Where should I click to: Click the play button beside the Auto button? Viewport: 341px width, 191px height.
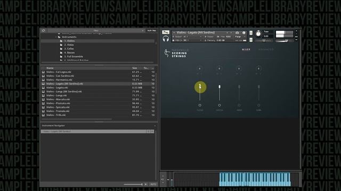pyautogui.click(x=145, y=184)
